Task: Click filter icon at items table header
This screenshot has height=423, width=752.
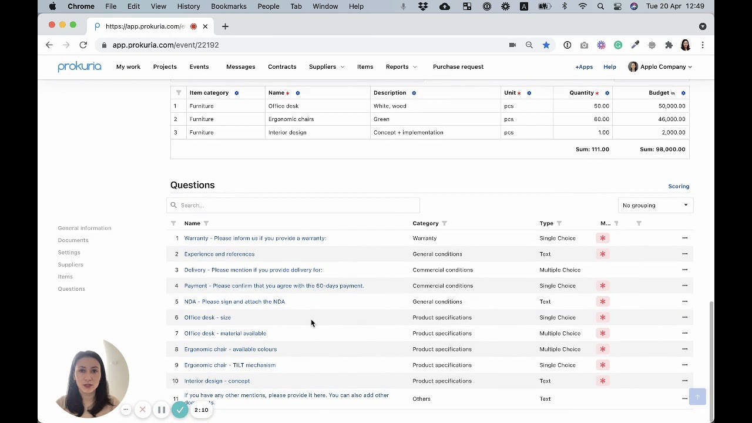Action: [179, 93]
